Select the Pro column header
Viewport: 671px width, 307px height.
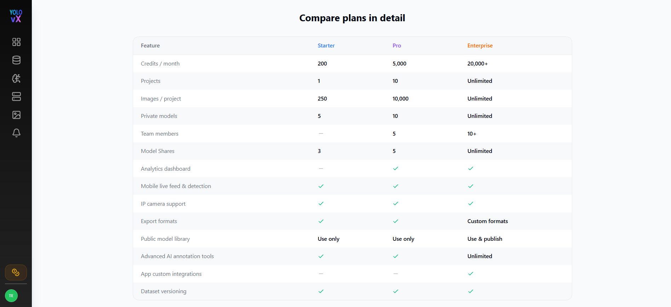(x=397, y=46)
